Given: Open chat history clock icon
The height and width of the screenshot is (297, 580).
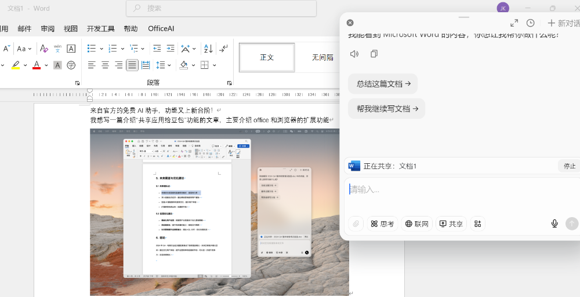Looking at the screenshot, I should [531, 23].
